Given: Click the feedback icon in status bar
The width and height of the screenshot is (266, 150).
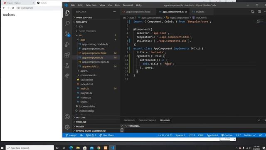Looking at the screenshot, I should [x=261, y=135].
